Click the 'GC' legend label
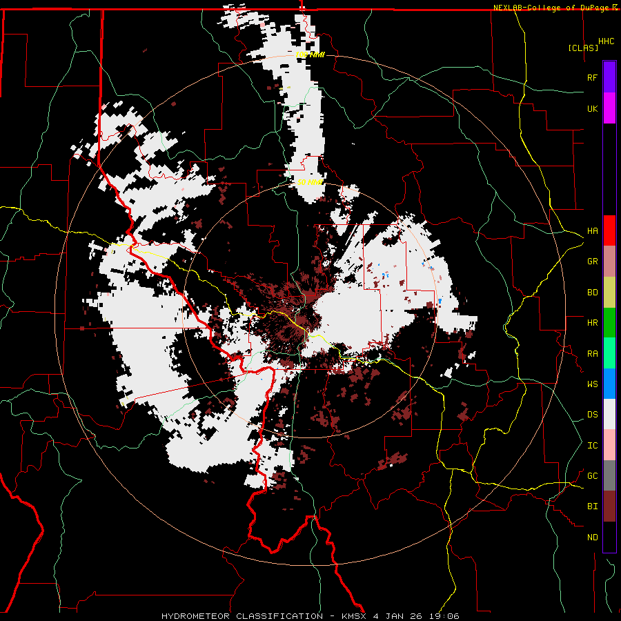621x621 pixels. pos(592,476)
